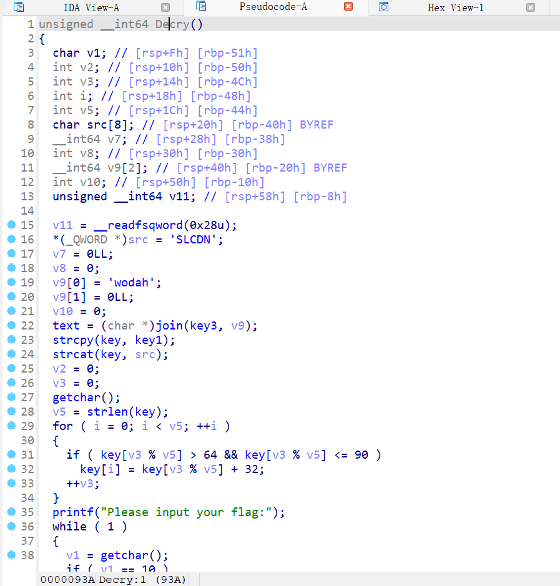Image resolution: width=560 pixels, height=586 pixels.
Task: Click the IDA View-A tab icon
Action: (19, 7)
